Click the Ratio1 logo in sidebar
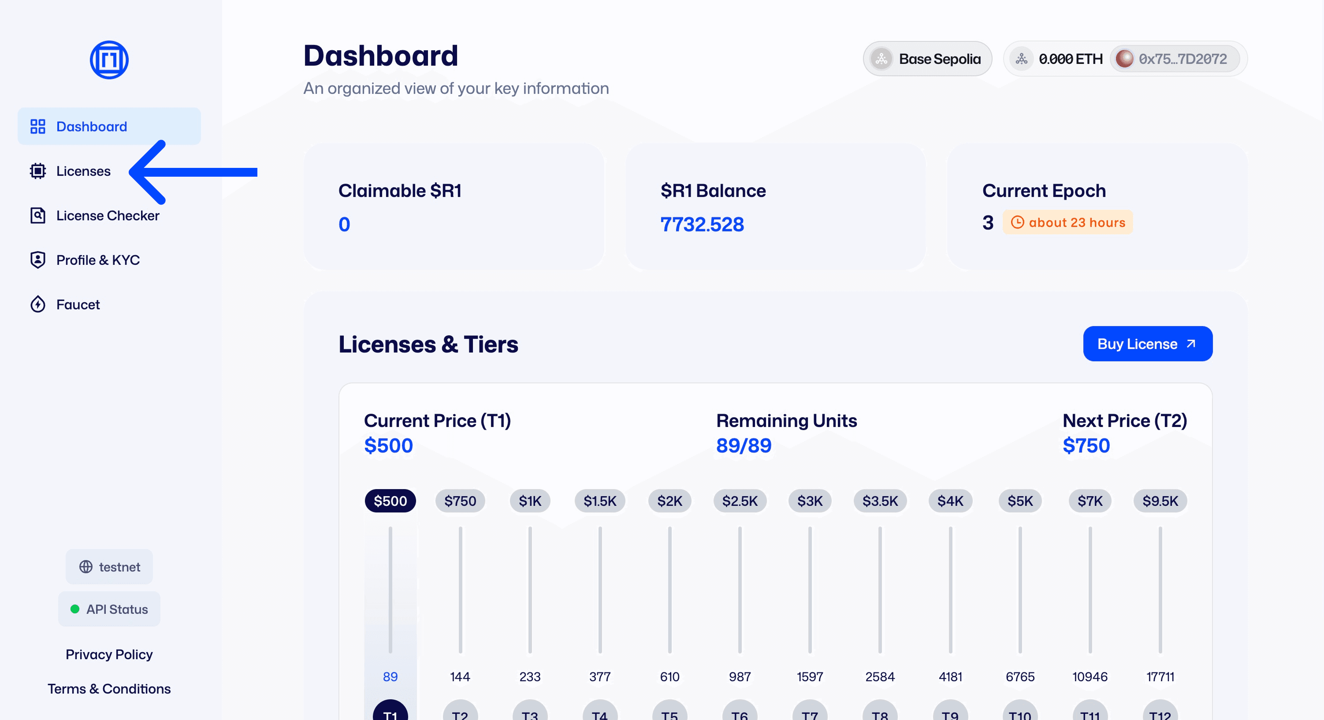1324x720 pixels. coord(109,59)
